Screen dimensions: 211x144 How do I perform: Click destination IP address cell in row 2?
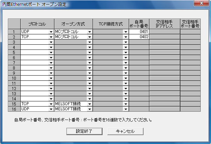click(165, 37)
